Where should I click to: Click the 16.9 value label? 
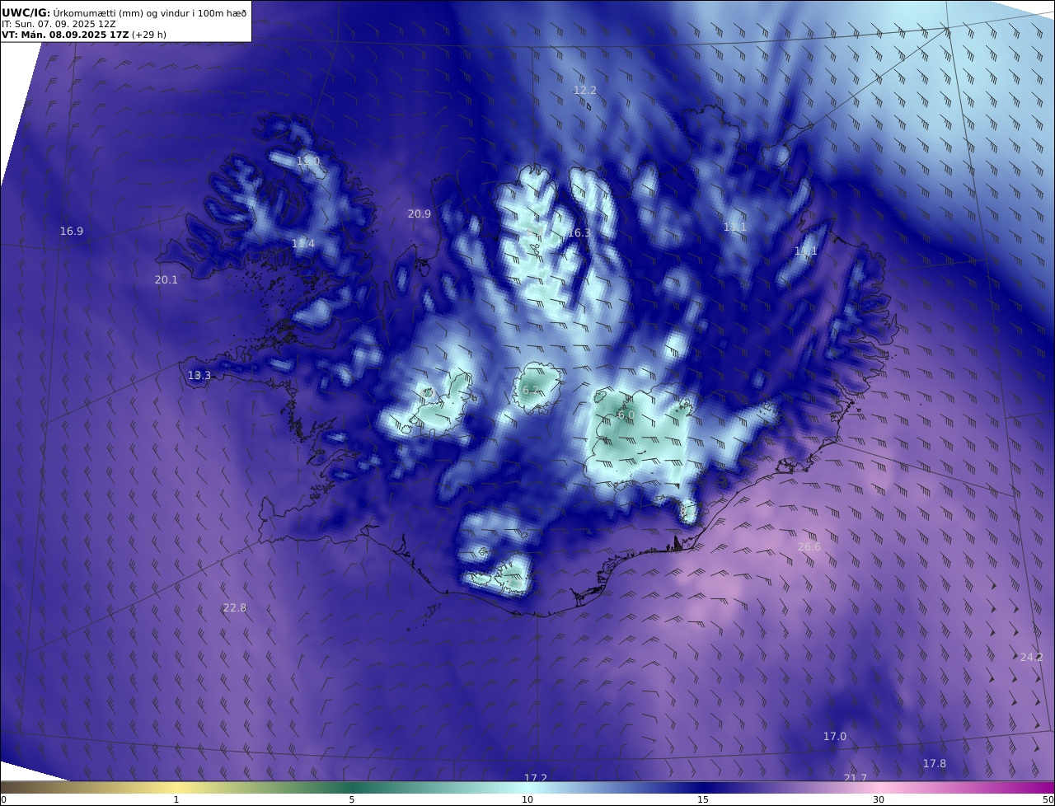tap(72, 232)
